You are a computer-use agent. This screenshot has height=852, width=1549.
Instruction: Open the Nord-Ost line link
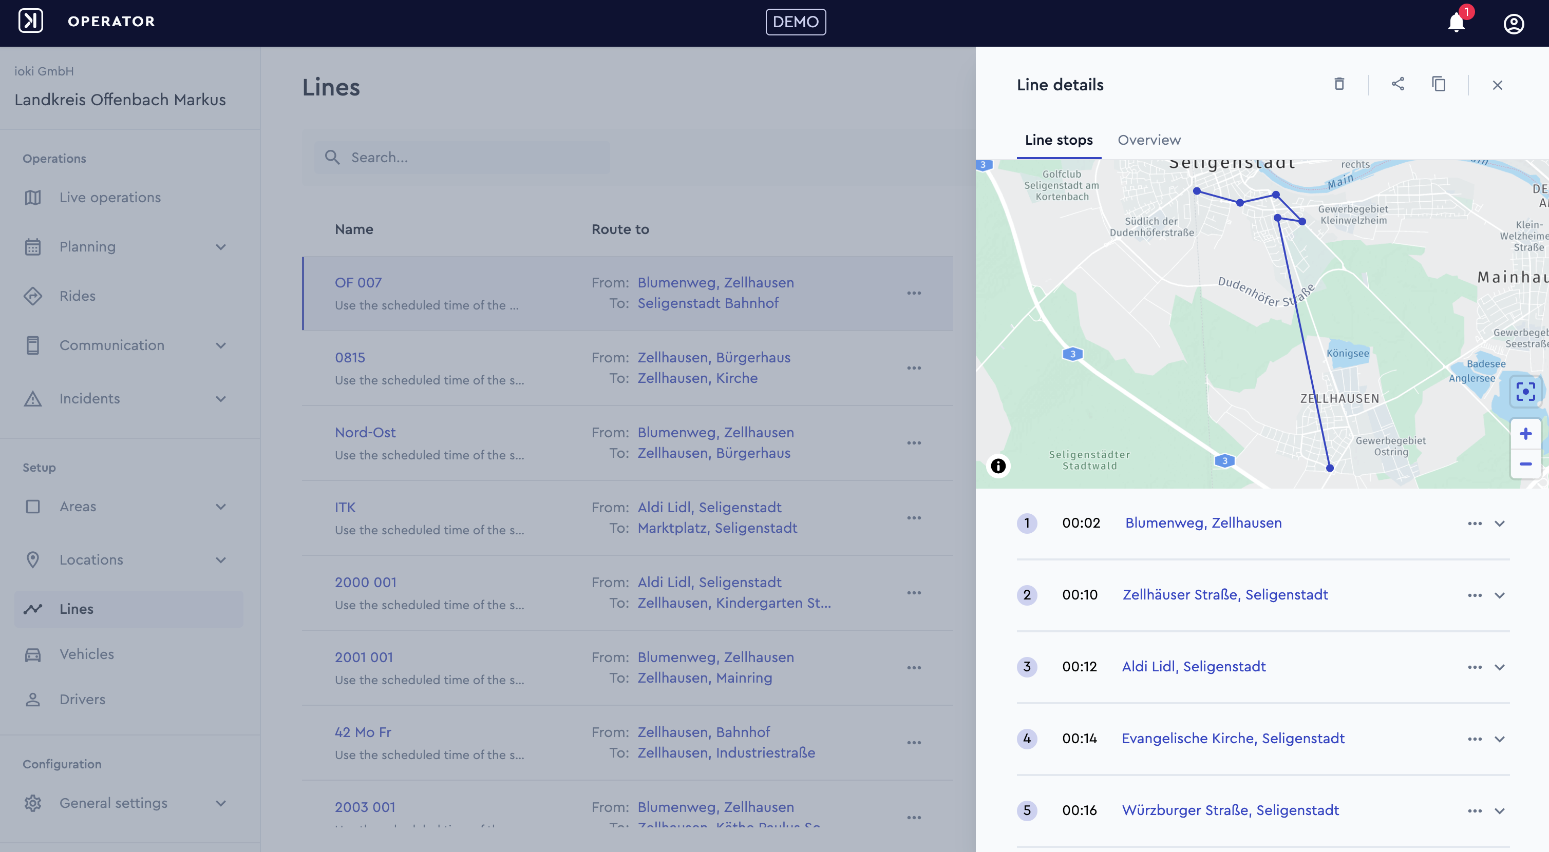[x=365, y=433]
